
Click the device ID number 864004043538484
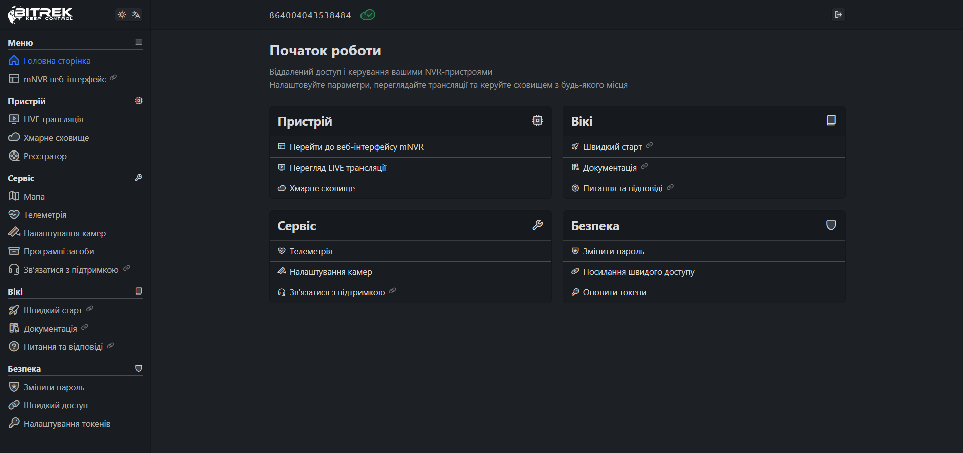pos(310,15)
